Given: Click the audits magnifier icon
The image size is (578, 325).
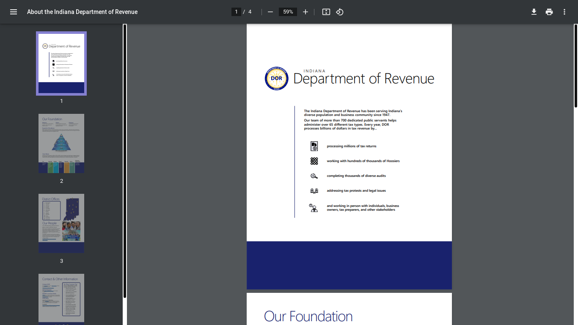Looking at the screenshot, I should point(314,176).
